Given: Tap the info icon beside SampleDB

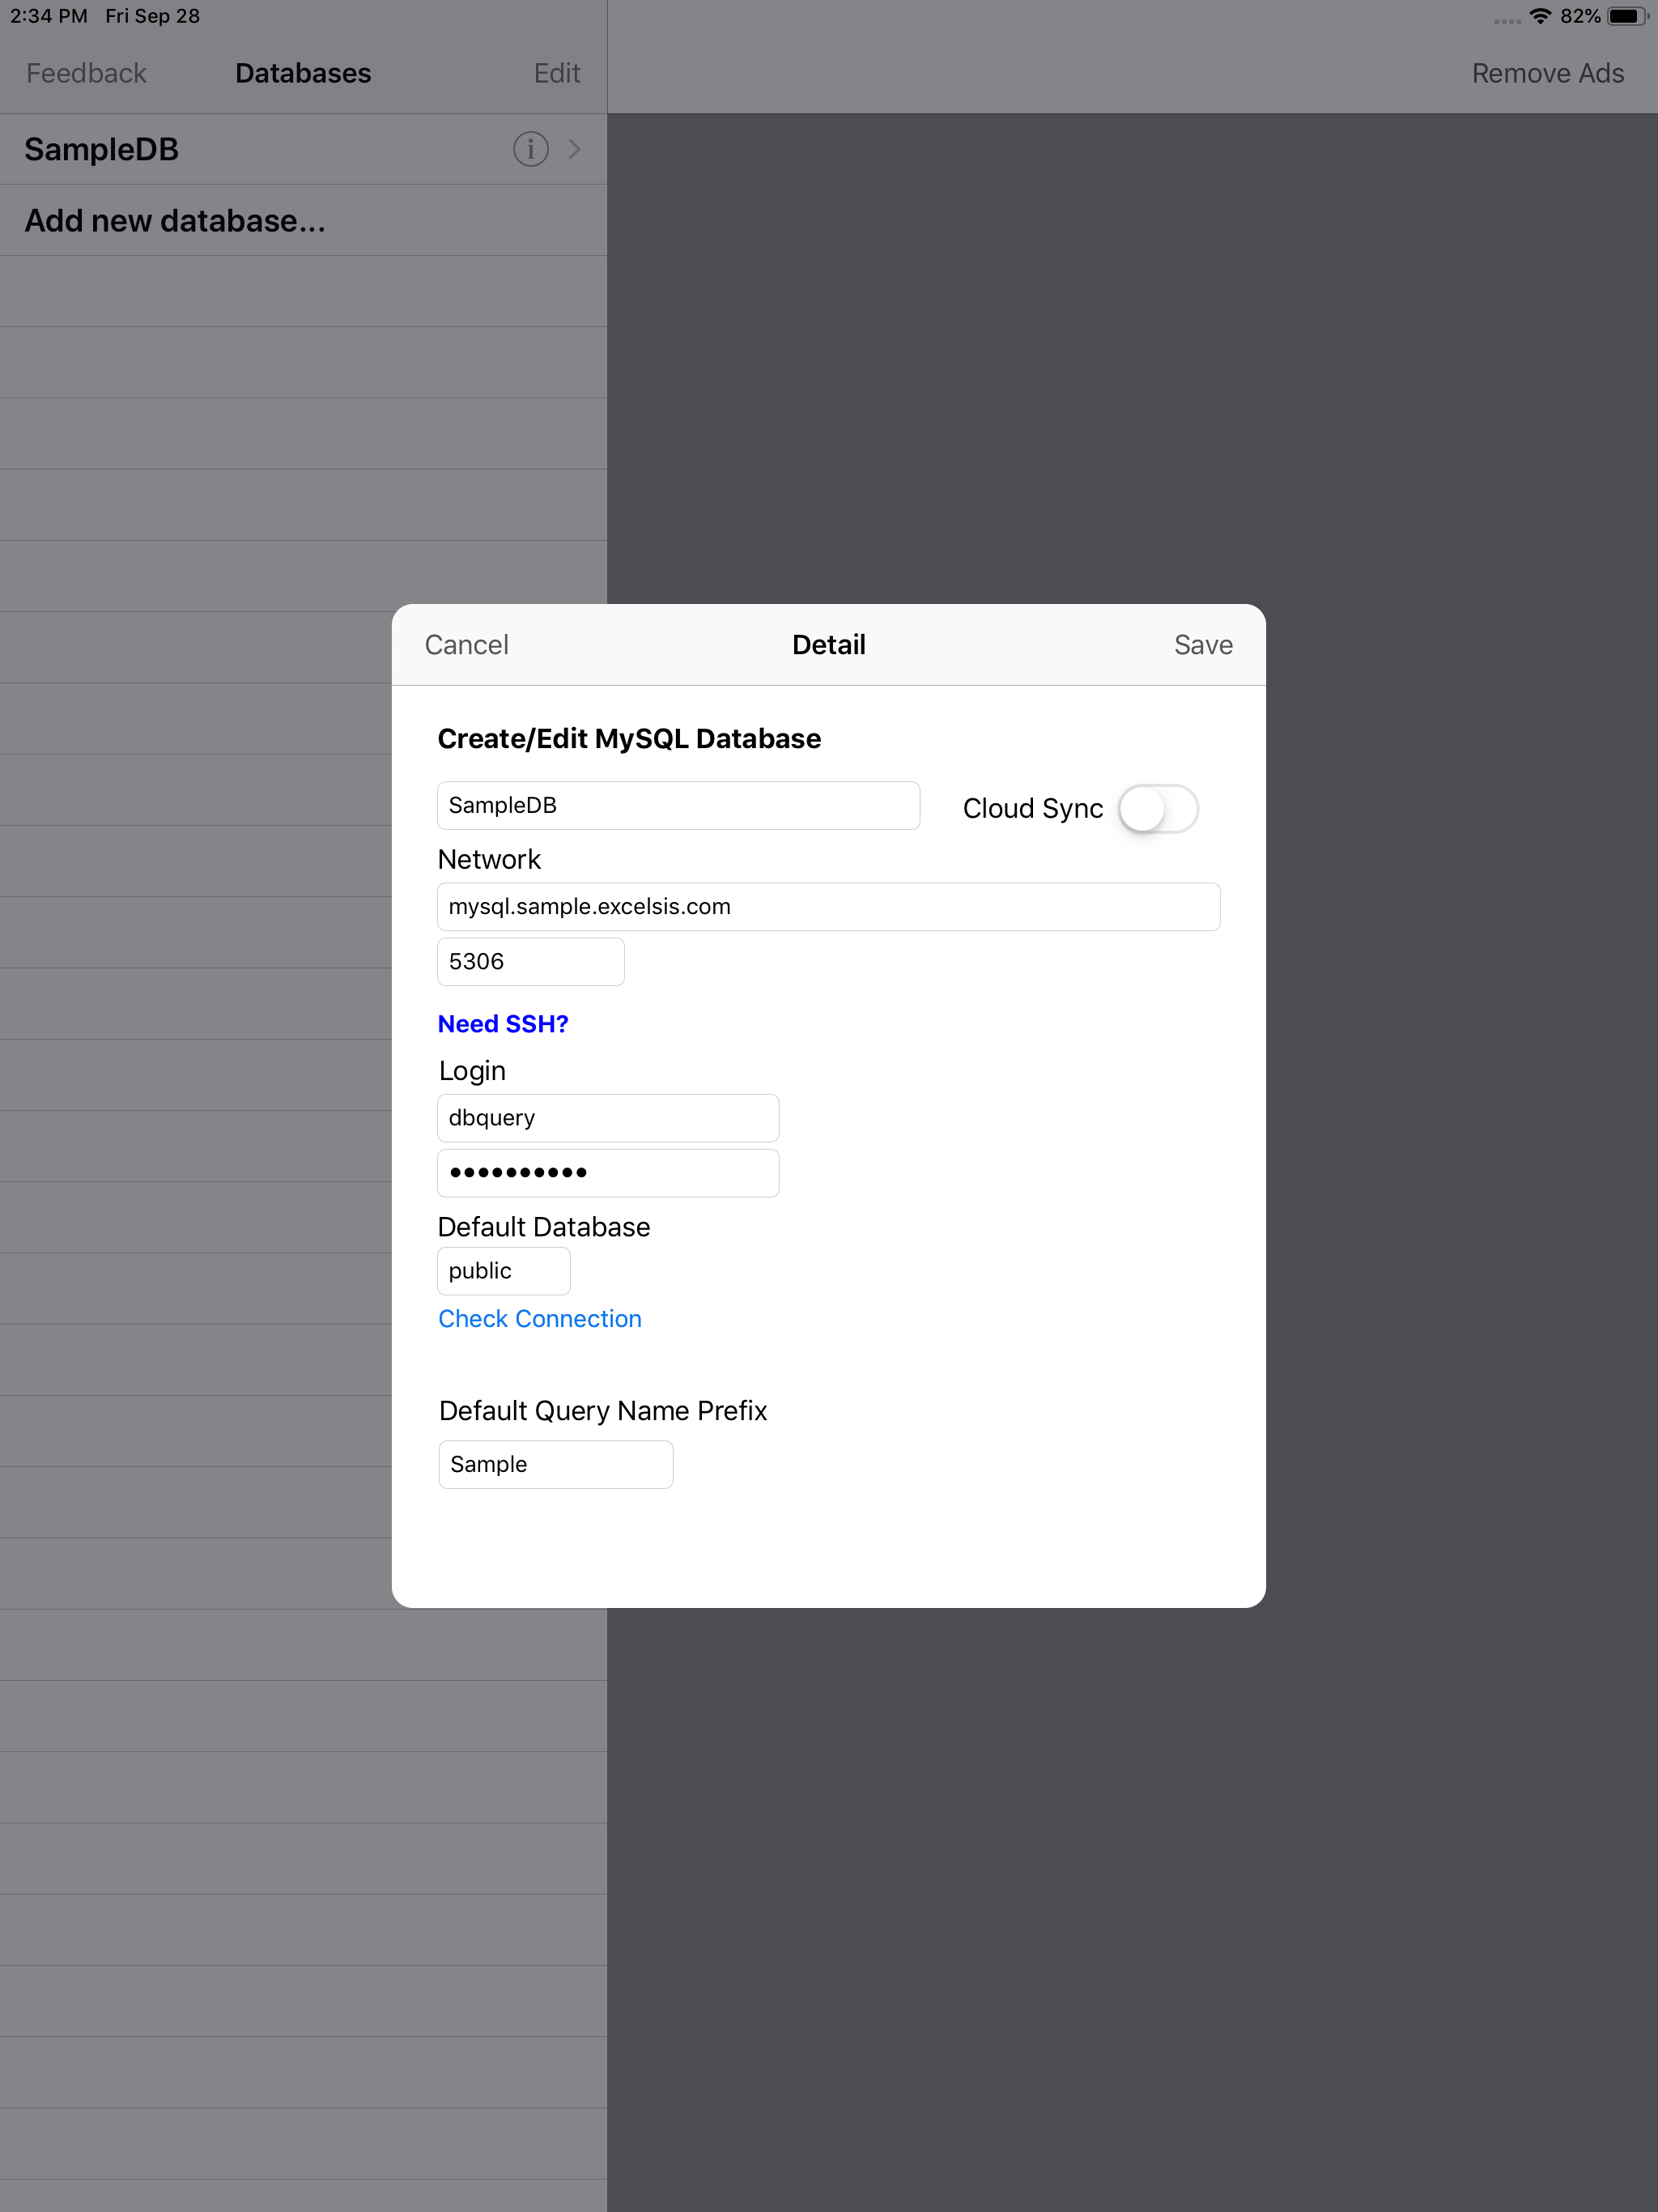Looking at the screenshot, I should 530,149.
